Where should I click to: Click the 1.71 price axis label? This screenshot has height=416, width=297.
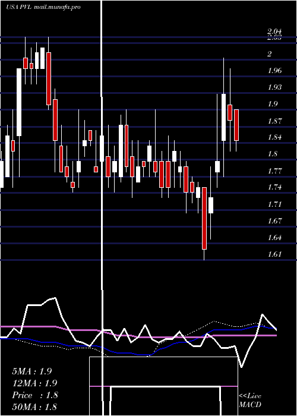(274, 204)
